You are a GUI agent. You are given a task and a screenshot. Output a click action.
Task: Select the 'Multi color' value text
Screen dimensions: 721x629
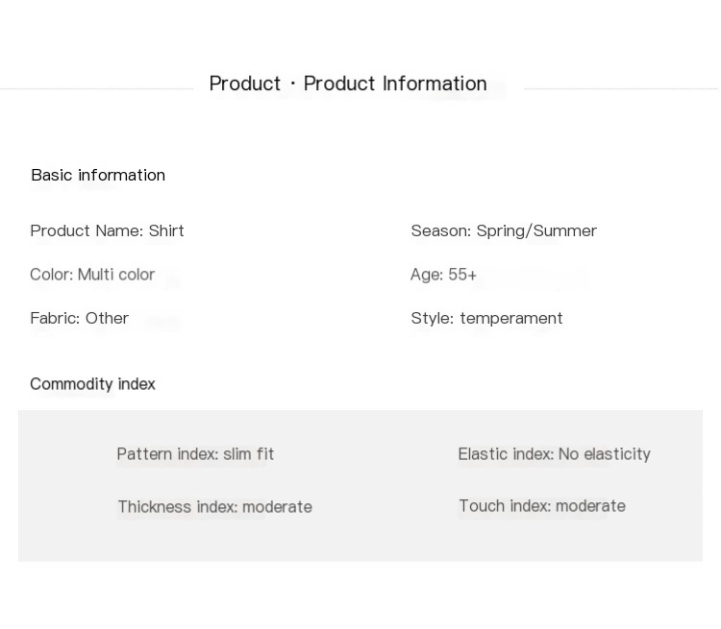tap(116, 275)
